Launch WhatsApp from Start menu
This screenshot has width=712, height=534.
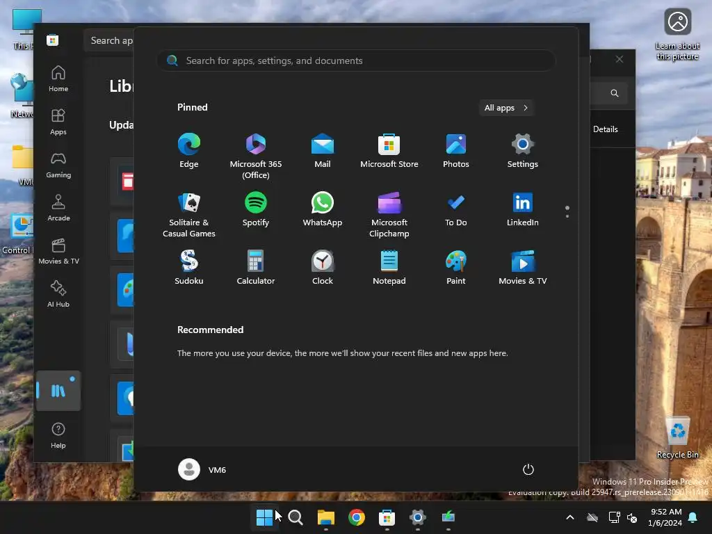pyautogui.click(x=323, y=209)
